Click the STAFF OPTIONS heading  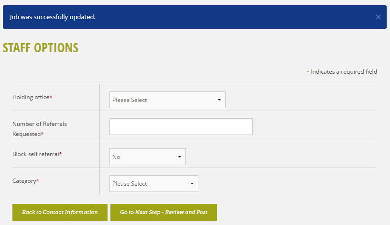tap(41, 48)
